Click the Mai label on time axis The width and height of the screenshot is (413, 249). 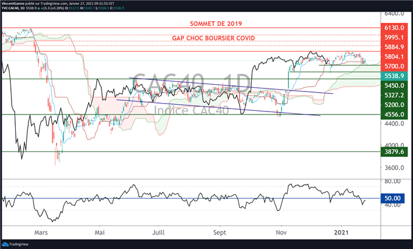coord(100,233)
